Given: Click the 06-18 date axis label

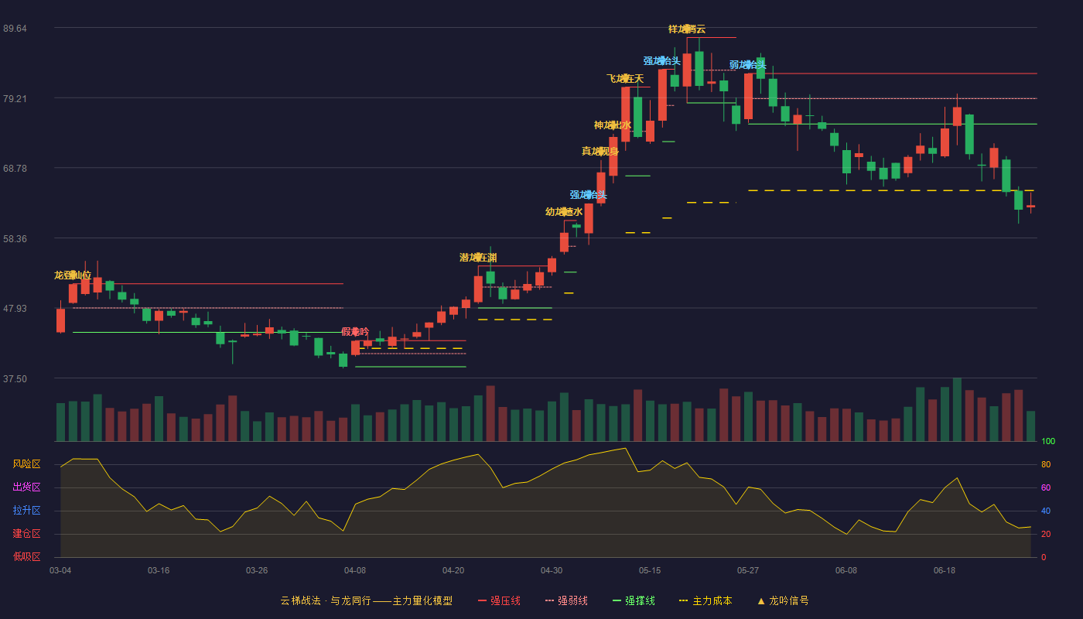Looking at the screenshot, I should pos(945,570).
